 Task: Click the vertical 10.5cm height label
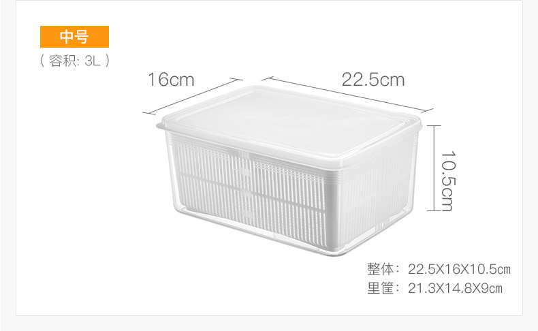point(447,180)
